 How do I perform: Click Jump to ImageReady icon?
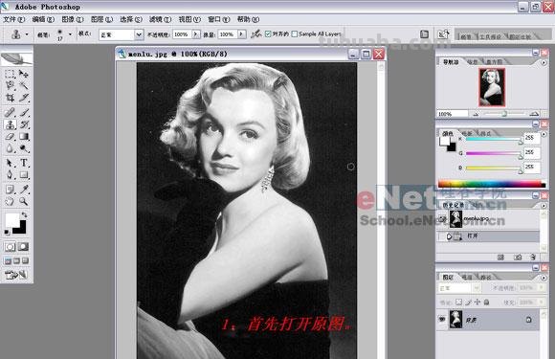point(16,275)
